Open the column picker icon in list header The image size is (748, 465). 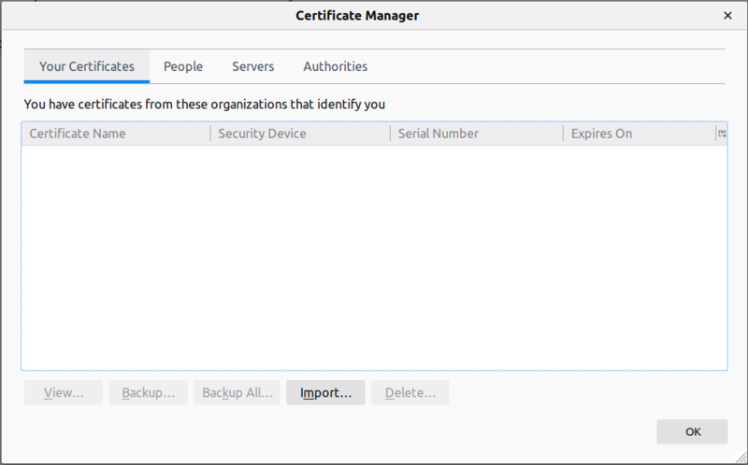721,134
